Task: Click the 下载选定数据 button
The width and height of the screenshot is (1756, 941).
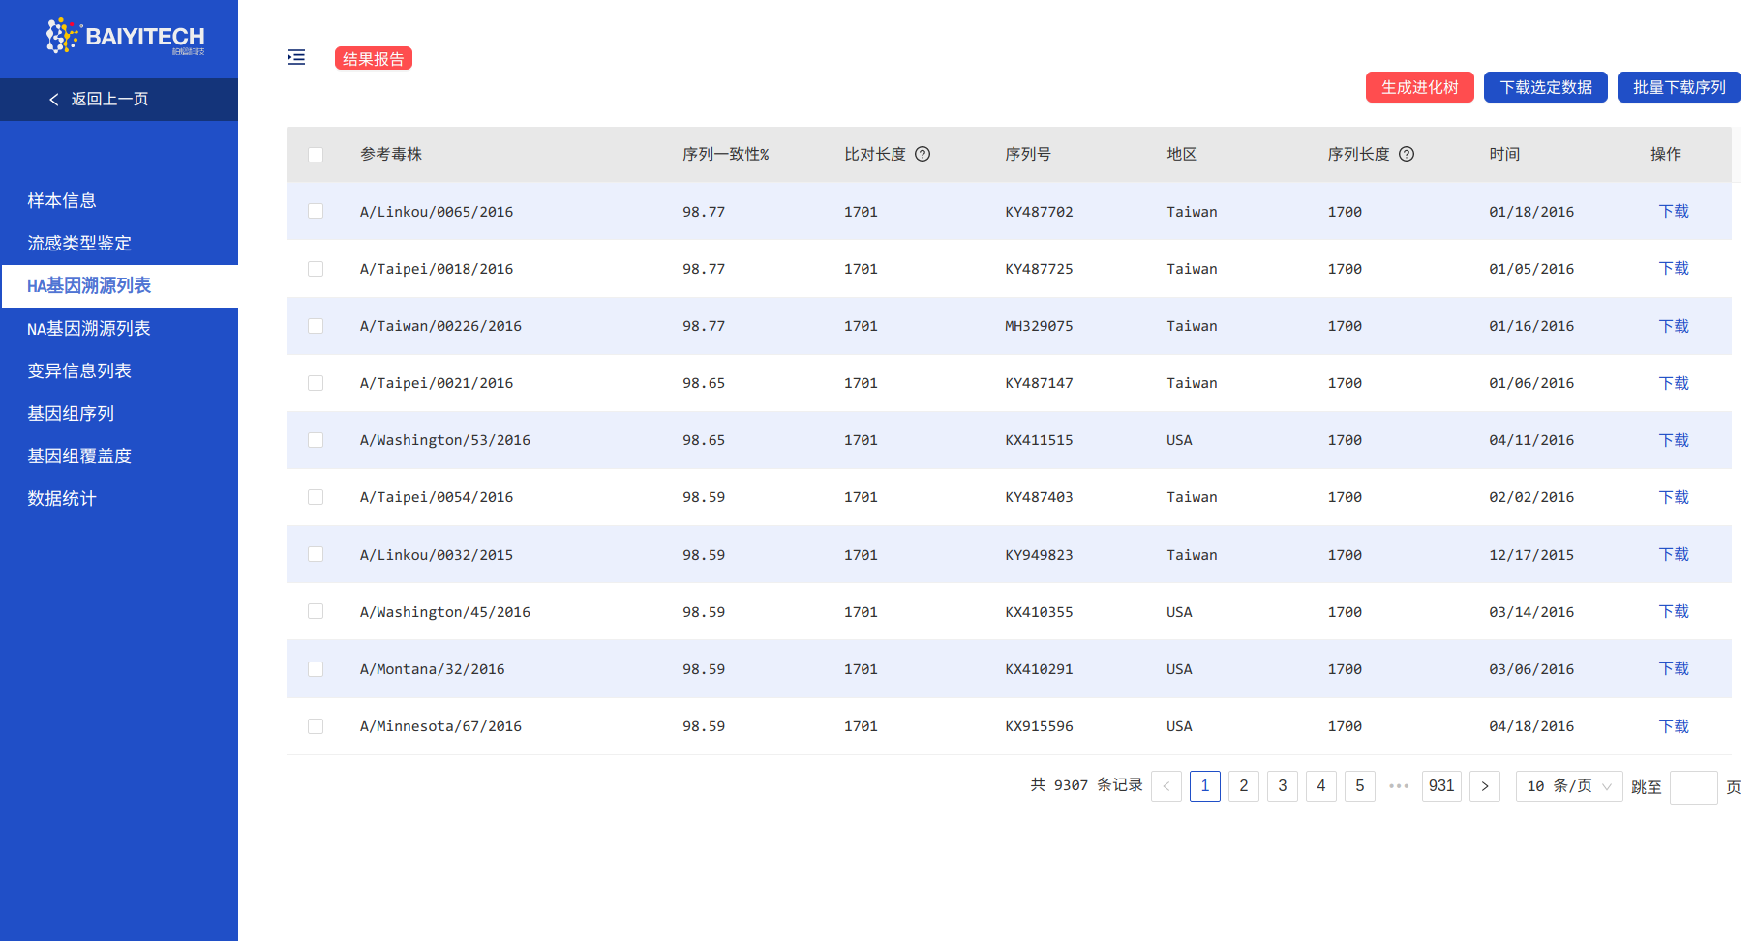Action: [1546, 87]
